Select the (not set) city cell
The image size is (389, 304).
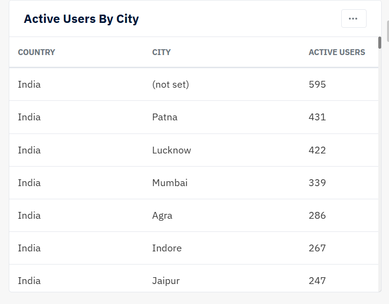coord(171,85)
